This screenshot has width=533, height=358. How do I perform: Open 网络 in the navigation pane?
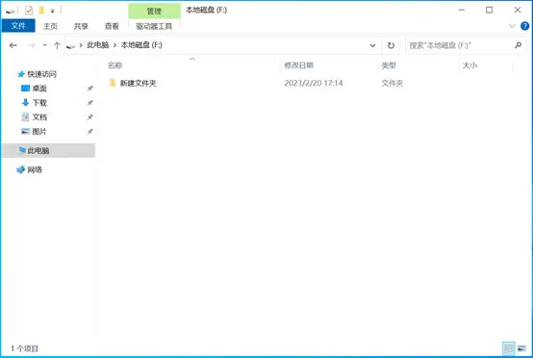[35, 169]
